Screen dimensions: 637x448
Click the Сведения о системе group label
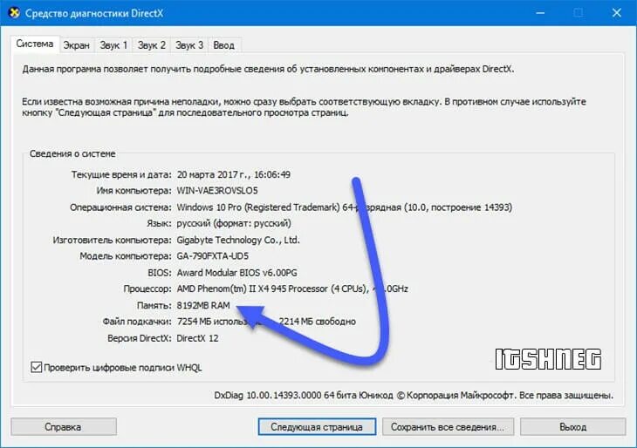pos(72,153)
